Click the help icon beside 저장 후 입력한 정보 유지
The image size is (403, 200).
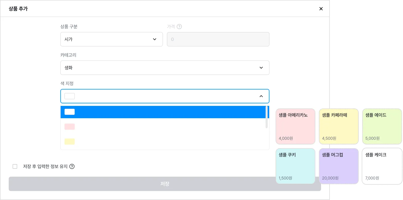click(72, 166)
